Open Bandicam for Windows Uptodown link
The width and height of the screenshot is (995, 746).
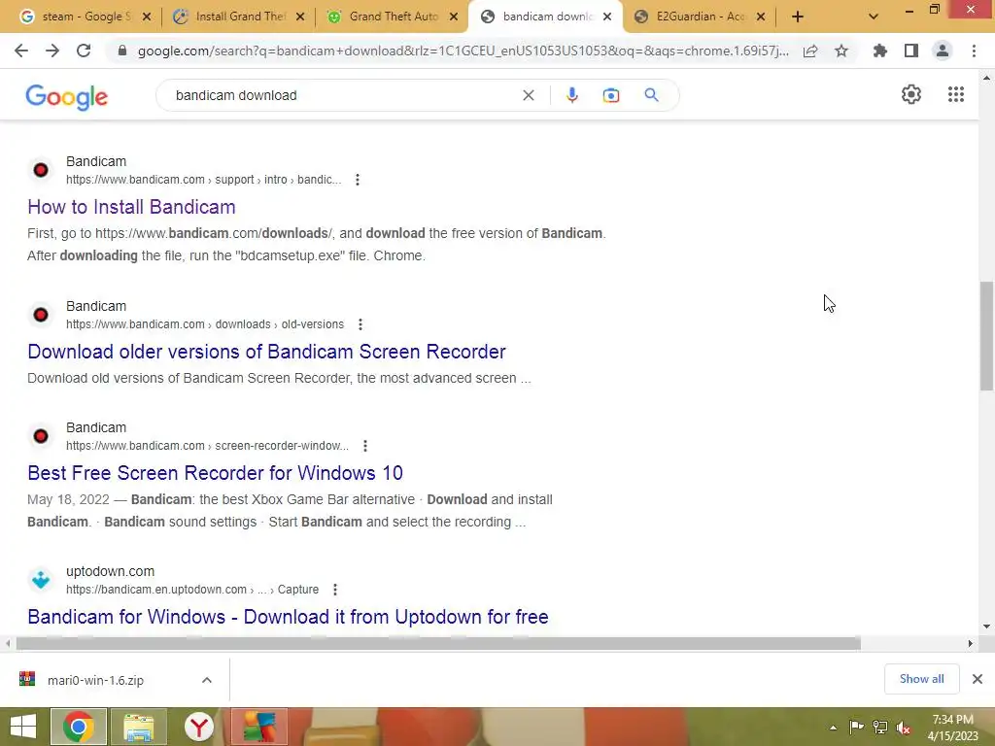point(288,617)
